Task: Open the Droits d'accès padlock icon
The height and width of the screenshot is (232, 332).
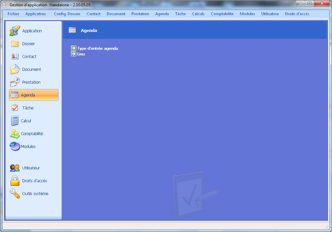Action: (x=15, y=180)
